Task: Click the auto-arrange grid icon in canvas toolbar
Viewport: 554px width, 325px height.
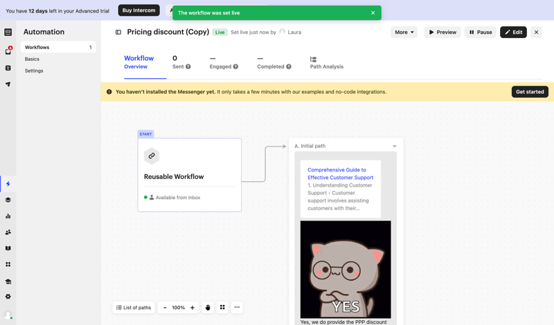Action: tap(222, 307)
